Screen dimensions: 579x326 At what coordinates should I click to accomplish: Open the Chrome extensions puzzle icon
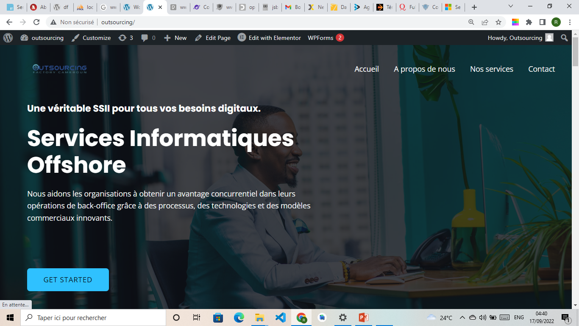click(529, 22)
